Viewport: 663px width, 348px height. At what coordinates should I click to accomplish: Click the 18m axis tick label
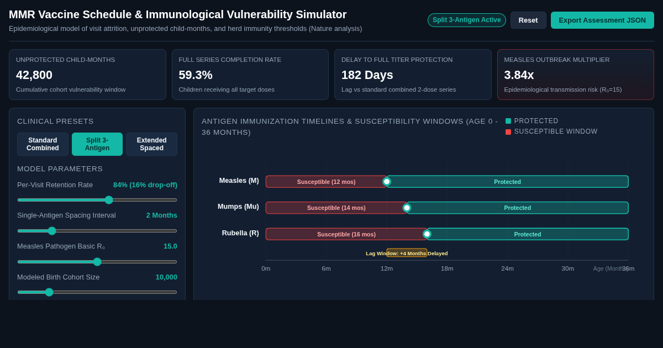[x=447, y=268]
